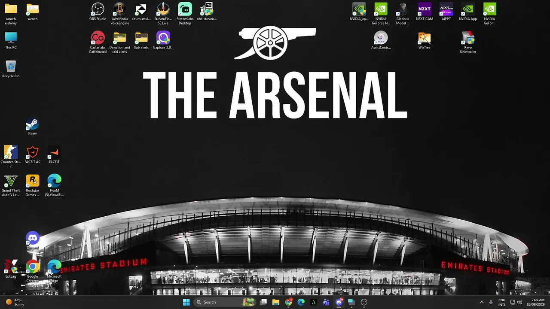Select the Capture_2.0... shortcut icon

click(163, 40)
